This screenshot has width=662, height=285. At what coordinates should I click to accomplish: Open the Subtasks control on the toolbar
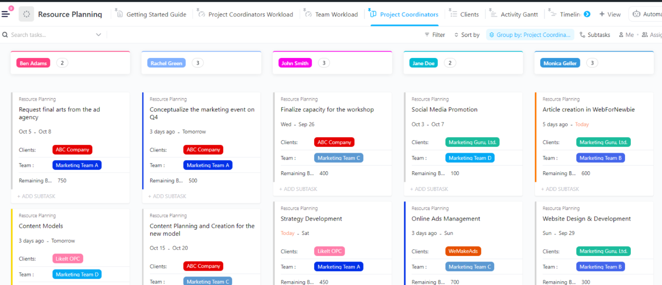pos(583,34)
